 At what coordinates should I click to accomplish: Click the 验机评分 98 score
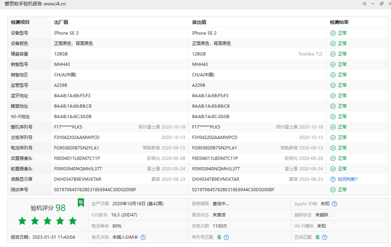48,208
